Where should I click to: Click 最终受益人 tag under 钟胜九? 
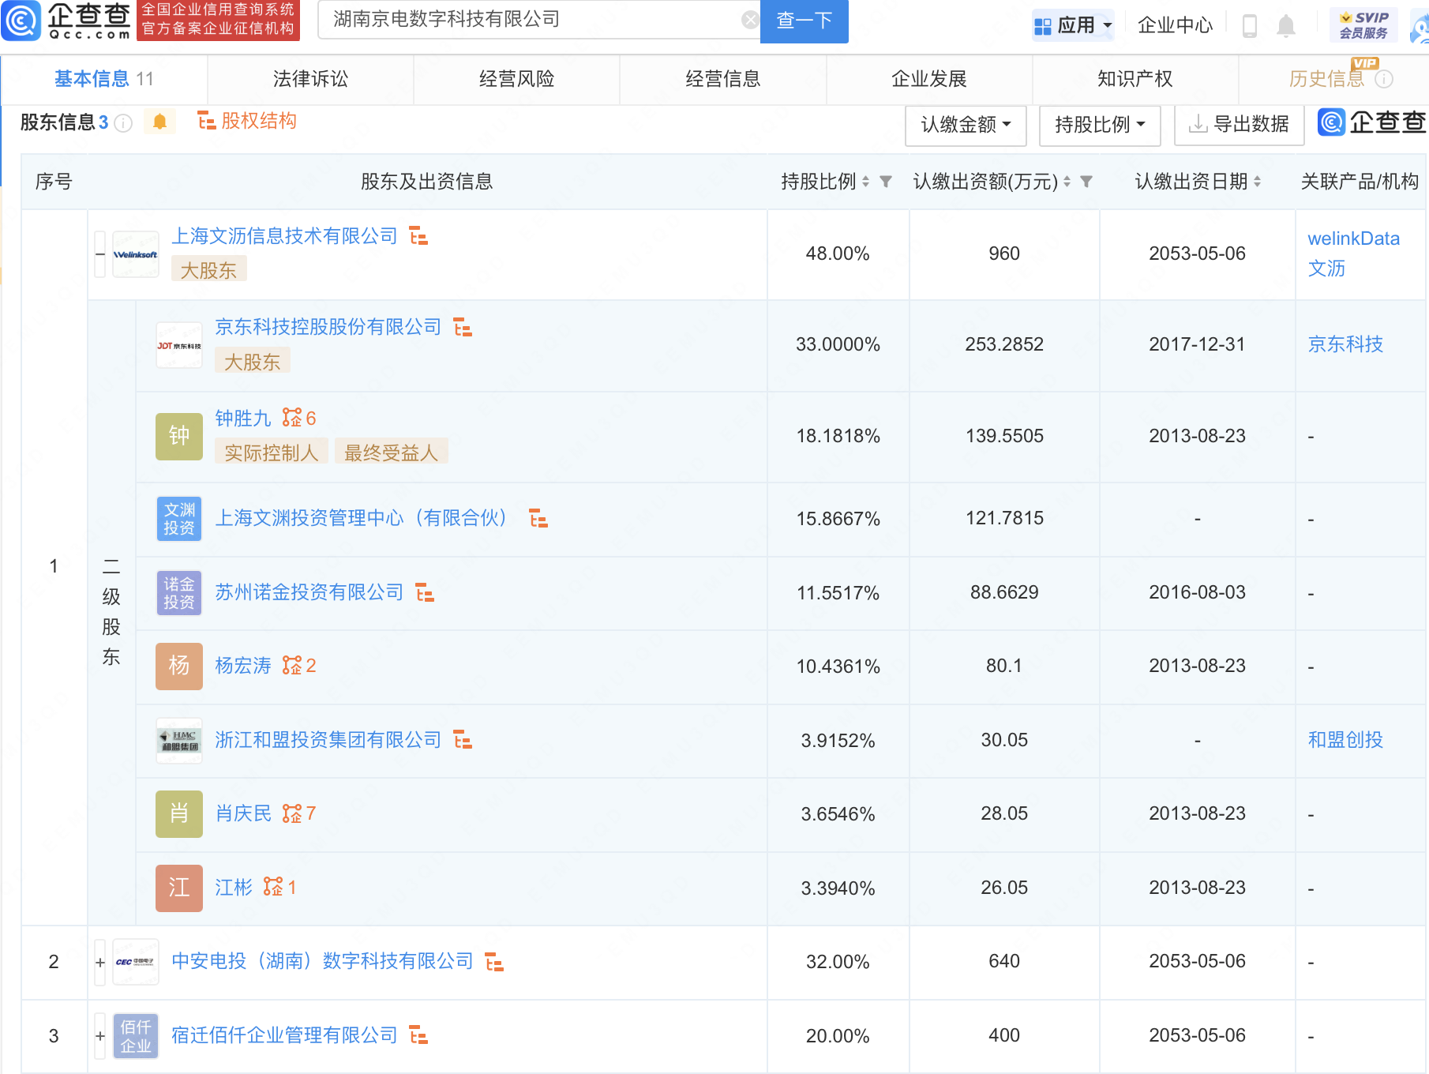[x=392, y=453]
